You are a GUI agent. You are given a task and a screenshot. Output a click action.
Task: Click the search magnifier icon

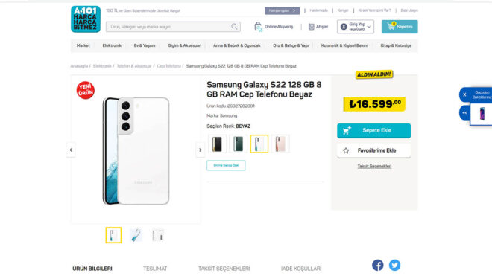[234, 27]
